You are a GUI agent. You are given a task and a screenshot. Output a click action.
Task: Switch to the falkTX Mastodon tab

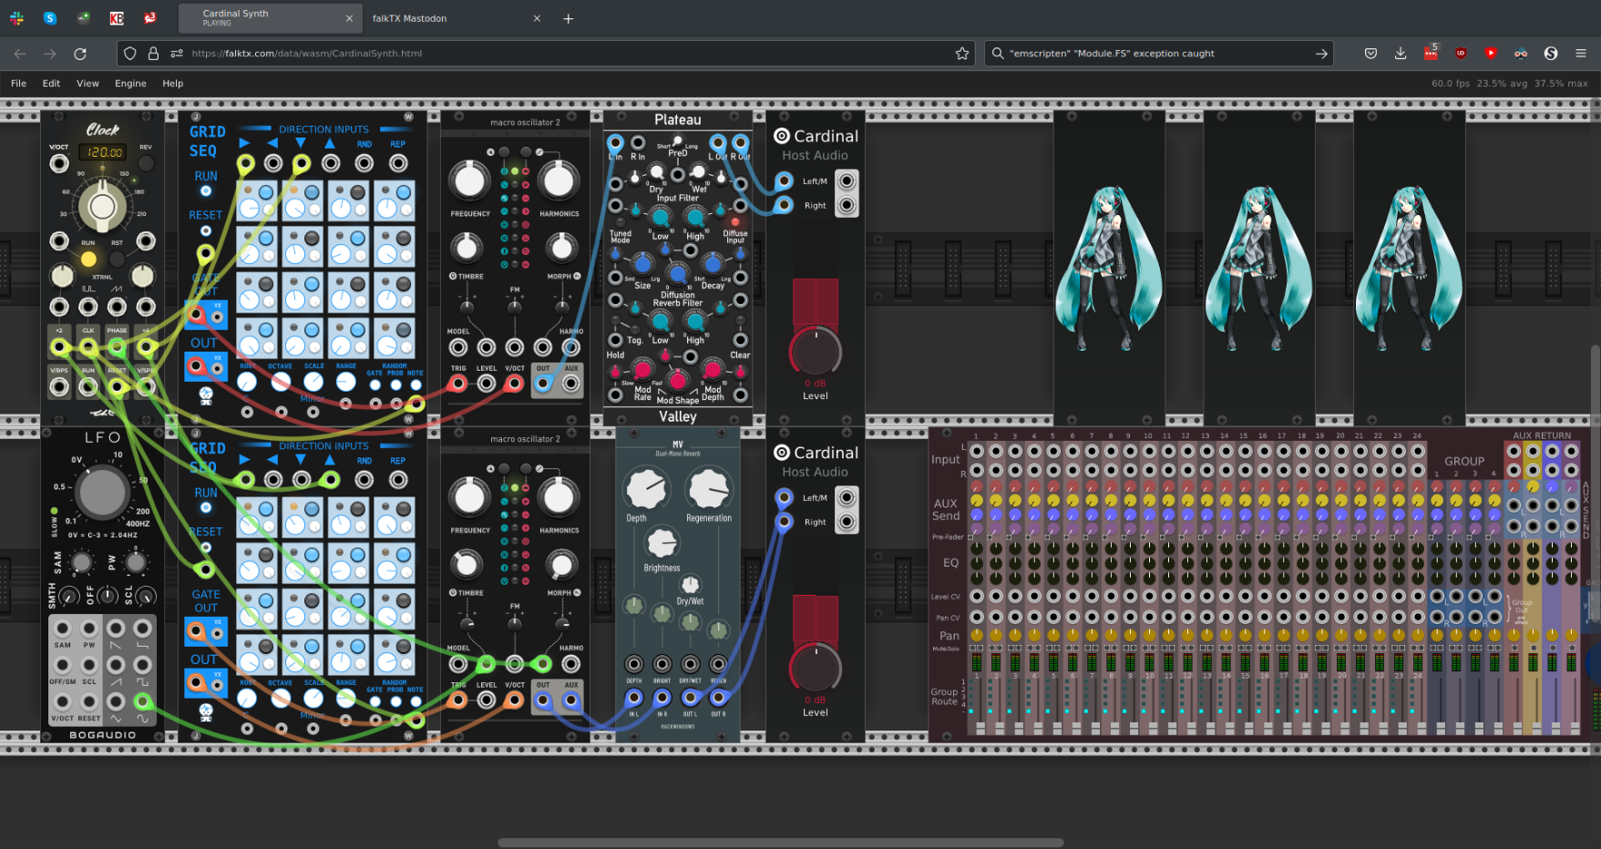point(456,18)
